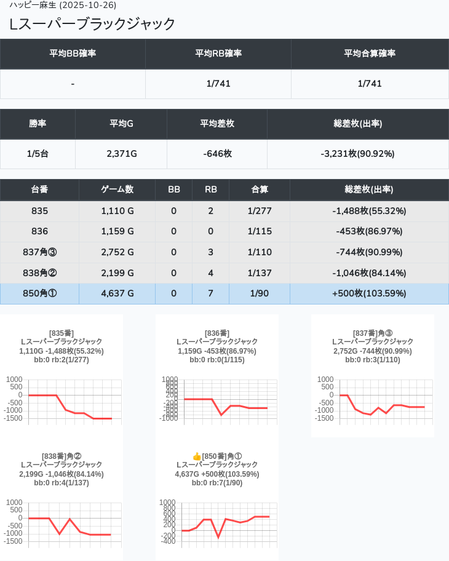This screenshot has height=561, width=449.
Task: Open the 837番 角③ slump graph
Action: pos(372,400)
